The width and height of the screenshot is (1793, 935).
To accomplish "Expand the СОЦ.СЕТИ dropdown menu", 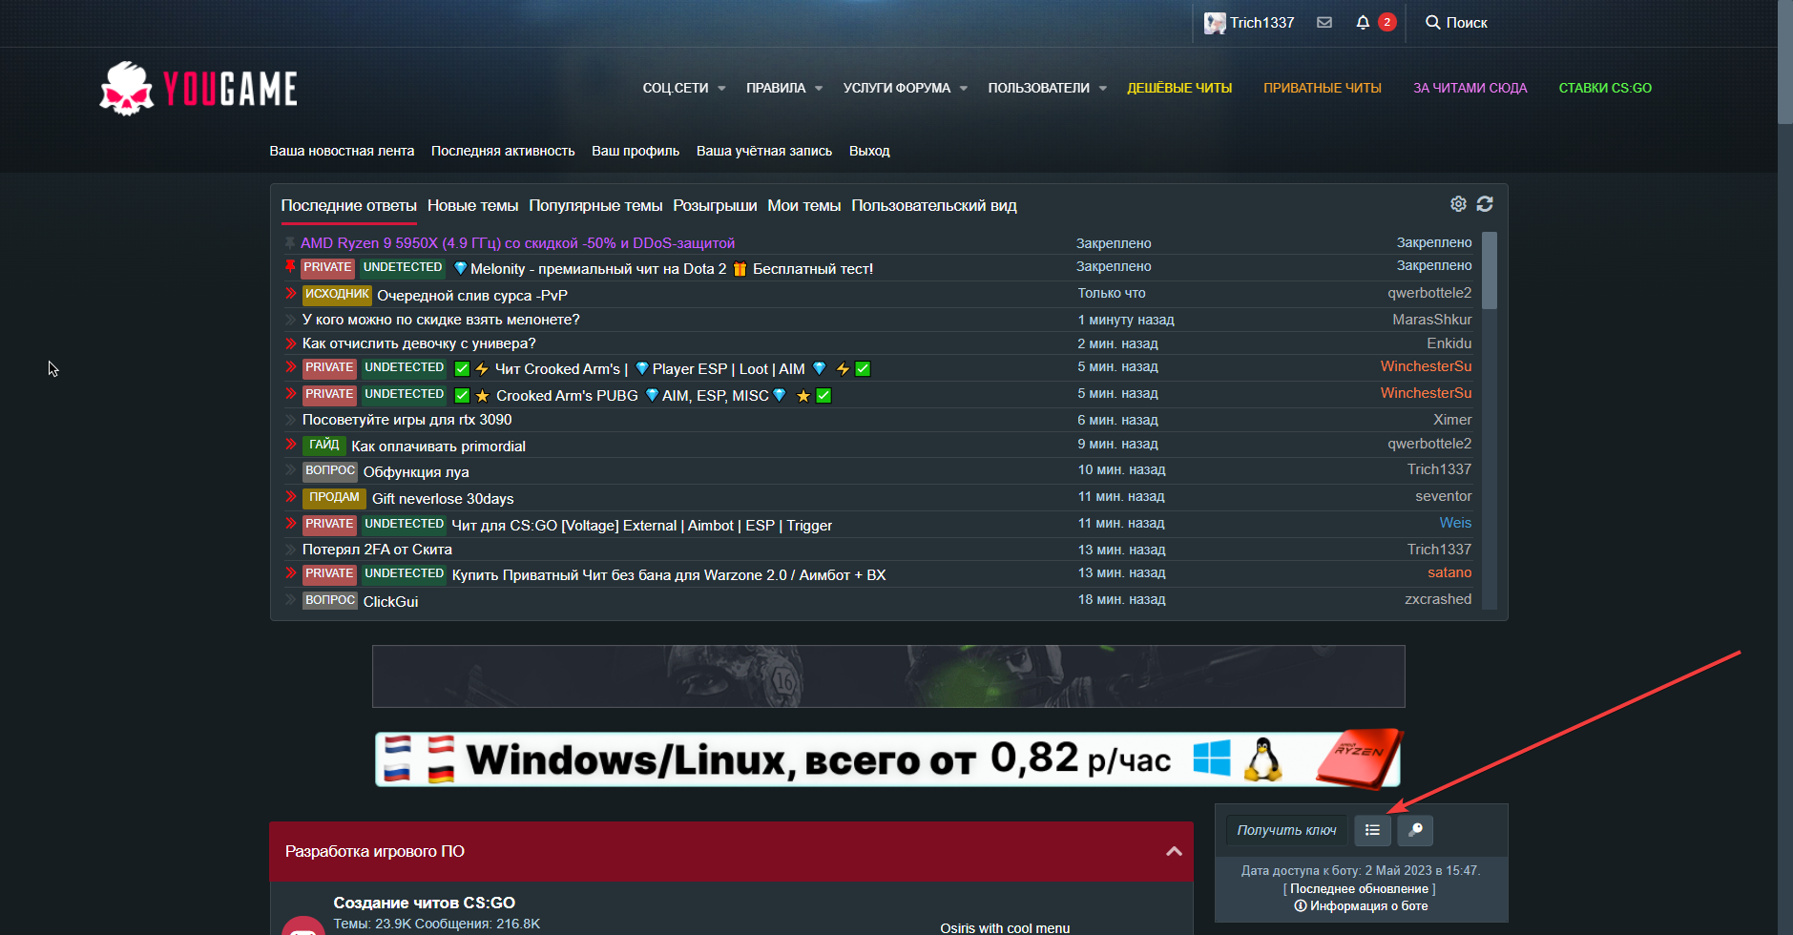I will coord(683,88).
